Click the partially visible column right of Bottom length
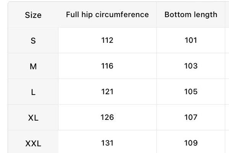Viewport: 229px width, 153px height. tap(227, 14)
